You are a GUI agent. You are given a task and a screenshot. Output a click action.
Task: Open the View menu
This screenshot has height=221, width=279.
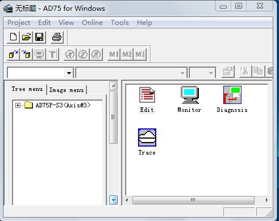tap(66, 23)
